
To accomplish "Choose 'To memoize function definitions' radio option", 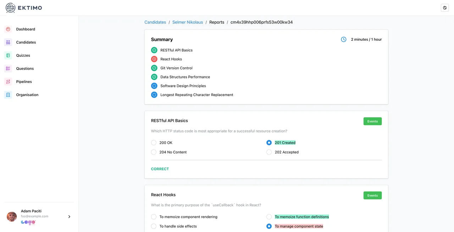I will click(269, 217).
